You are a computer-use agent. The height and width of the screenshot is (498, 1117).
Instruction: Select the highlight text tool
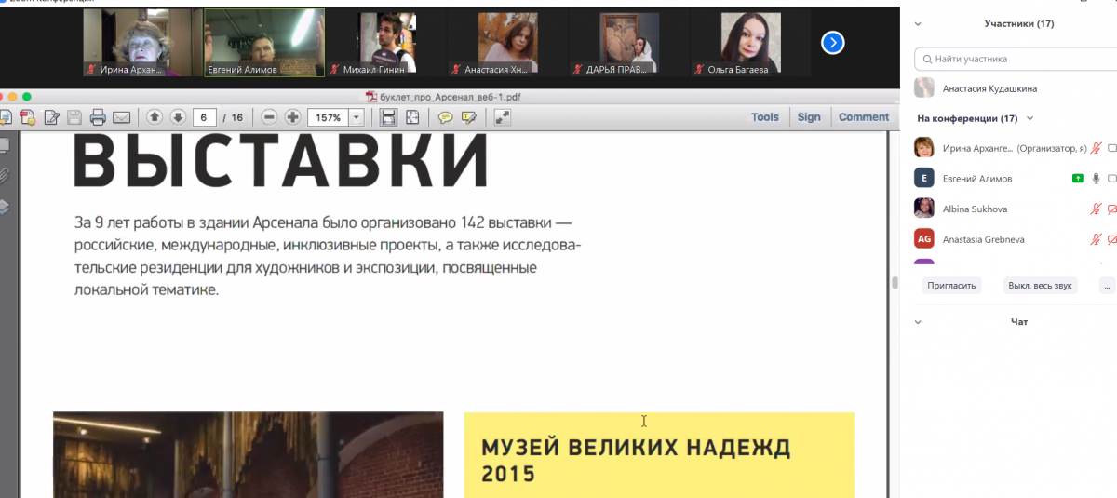click(469, 117)
